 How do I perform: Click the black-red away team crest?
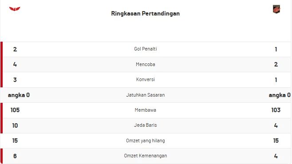click(x=276, y=9)
